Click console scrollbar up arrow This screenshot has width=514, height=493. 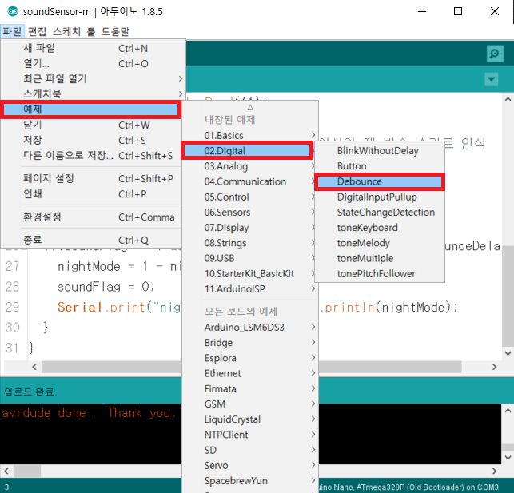pyautogui.click(x=508, y=410)
